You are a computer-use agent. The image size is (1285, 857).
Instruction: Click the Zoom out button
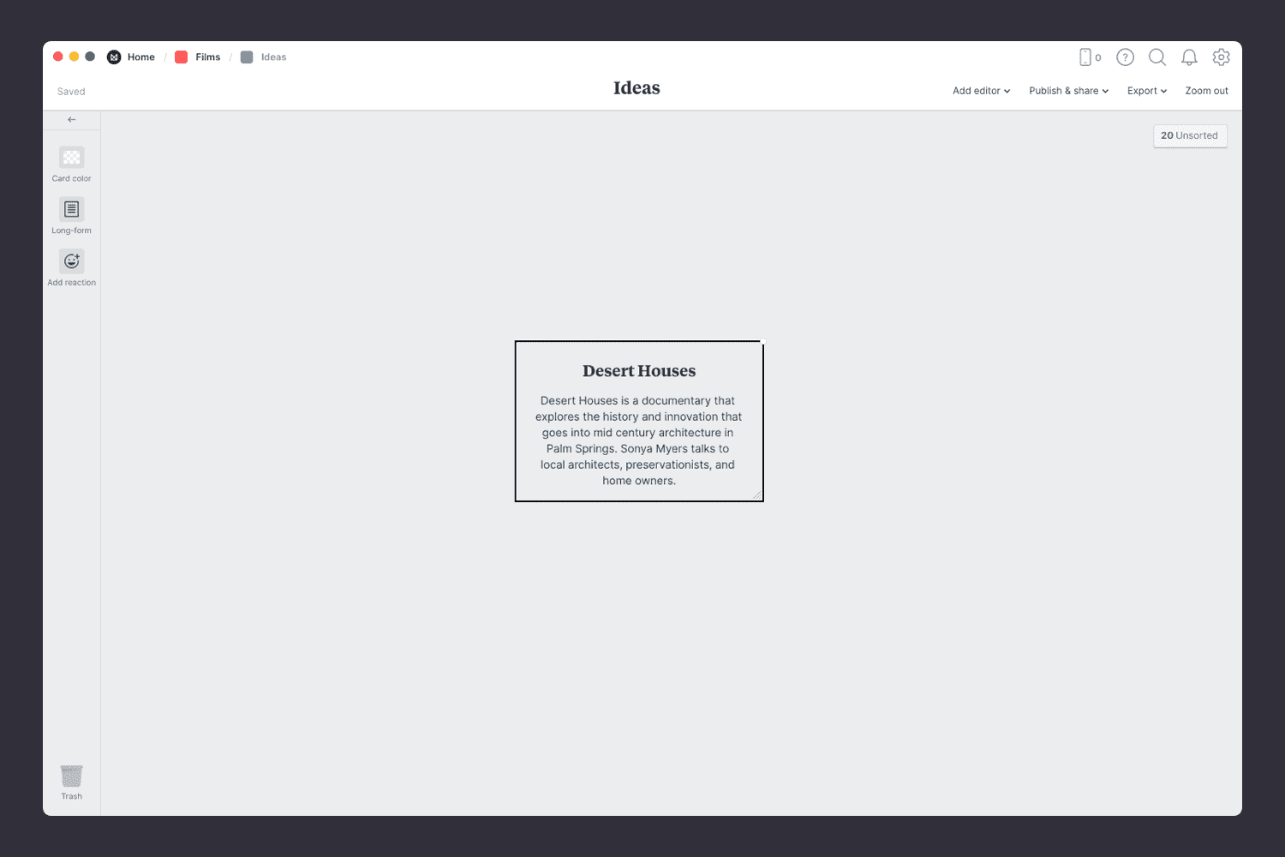point(1206,91)
